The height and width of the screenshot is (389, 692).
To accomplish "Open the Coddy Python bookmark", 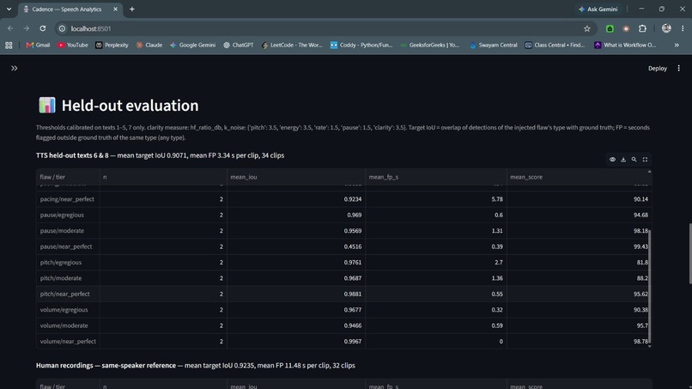I will (x=361, y=45).
